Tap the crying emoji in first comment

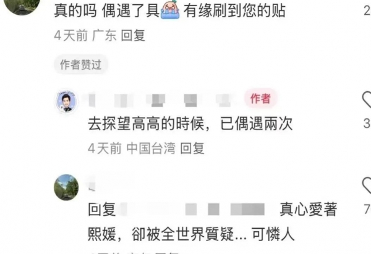(x=170, y=10)
